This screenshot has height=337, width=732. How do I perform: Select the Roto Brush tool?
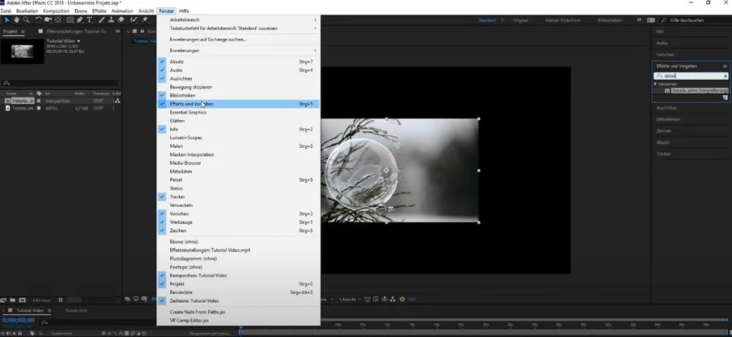pos(133,19)
